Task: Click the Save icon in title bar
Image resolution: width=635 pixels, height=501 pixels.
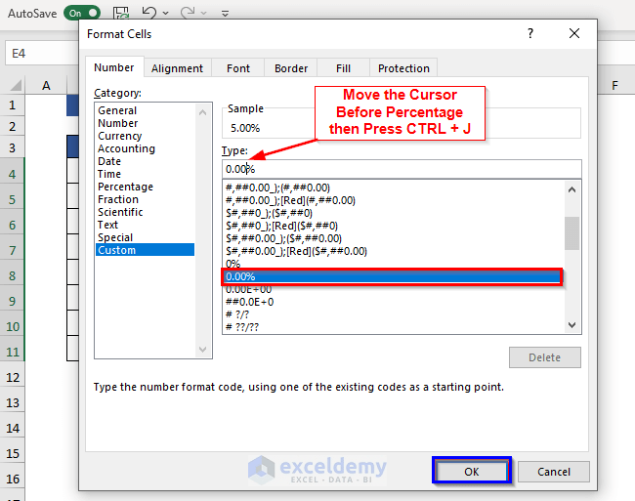Action: tap(121, 13)
